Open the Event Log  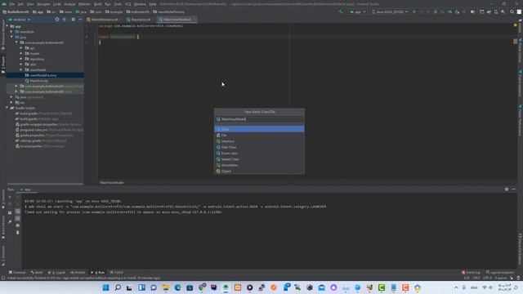(471, 272)
